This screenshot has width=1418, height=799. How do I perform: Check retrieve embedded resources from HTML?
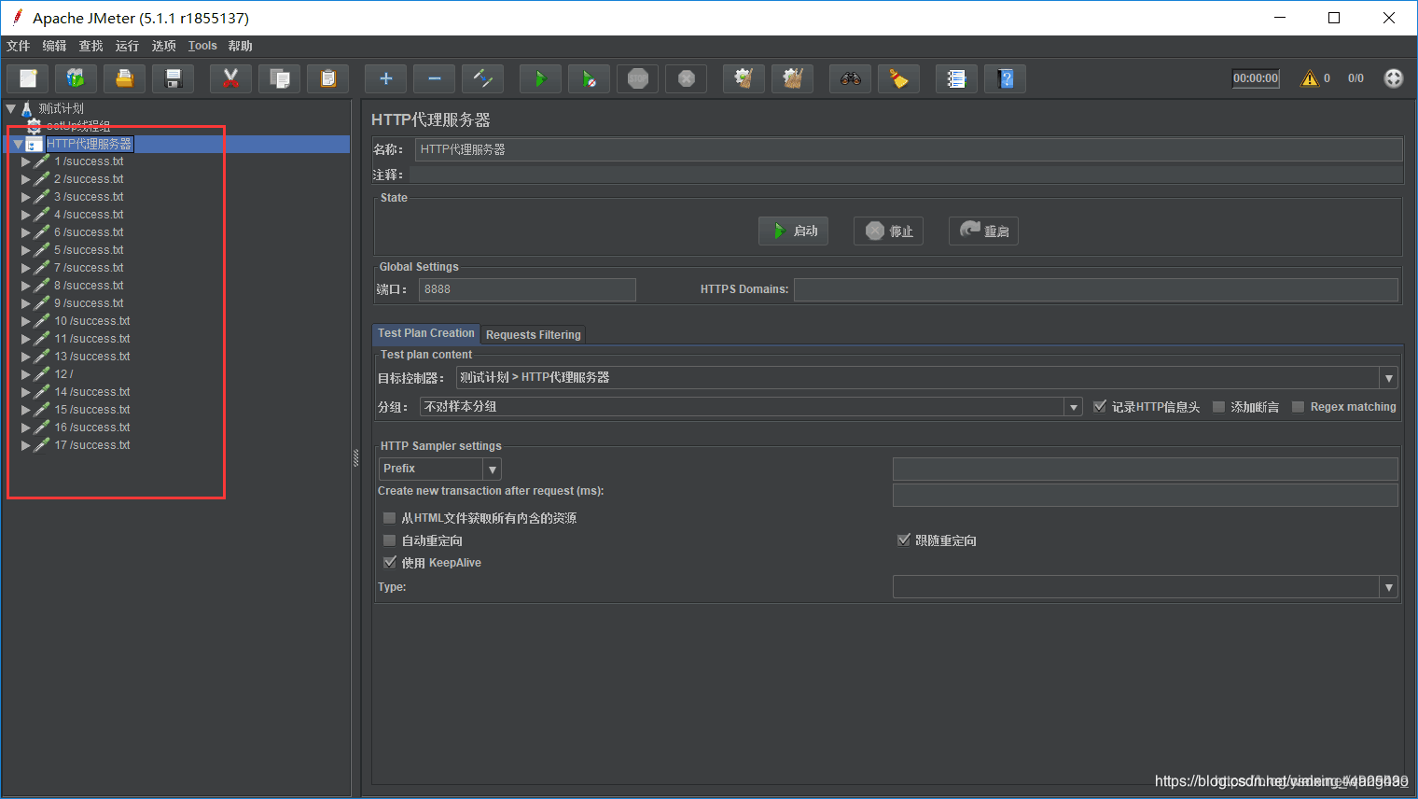(x=390, y=518)
